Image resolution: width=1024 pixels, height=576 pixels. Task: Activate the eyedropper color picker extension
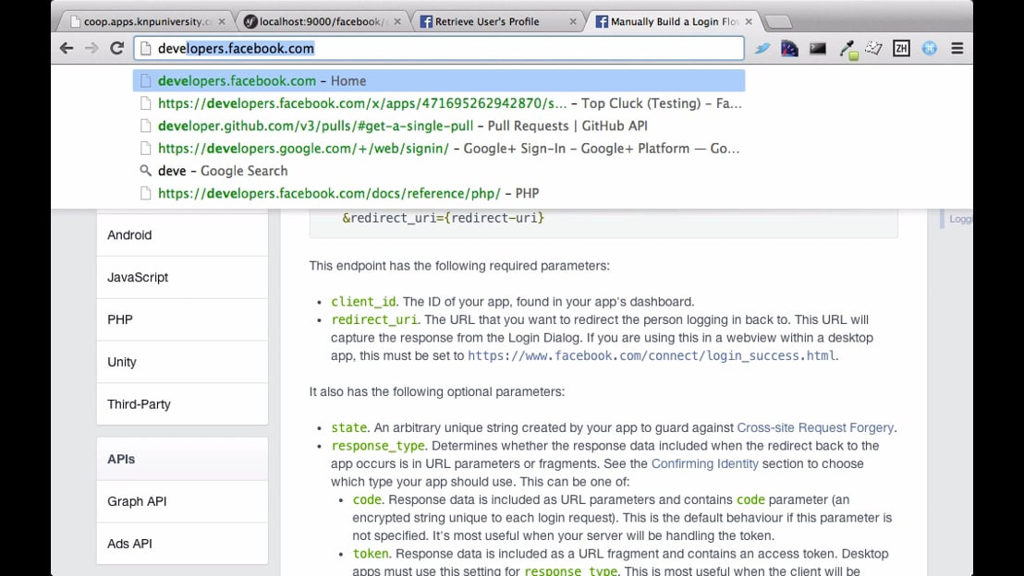point(848,49)
